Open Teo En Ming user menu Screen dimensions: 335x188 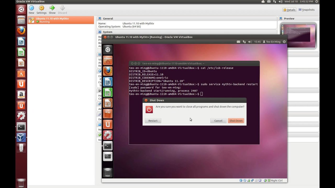click(x=271, y=42)
